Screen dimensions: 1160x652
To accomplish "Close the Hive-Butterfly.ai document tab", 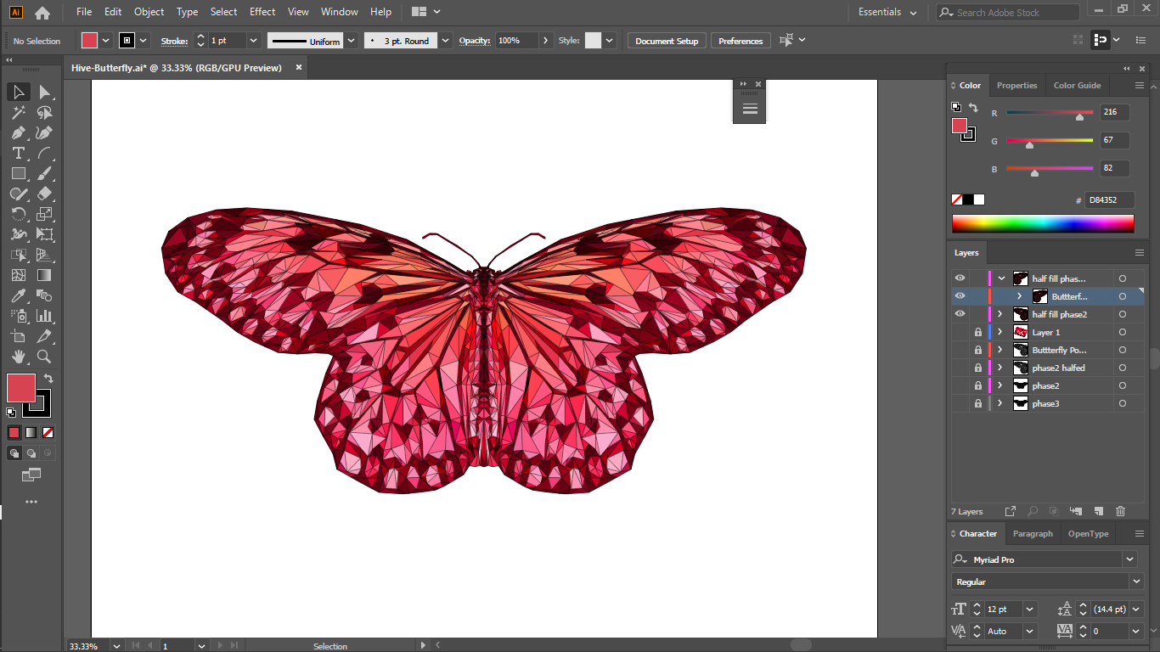I will pos(299,68).
